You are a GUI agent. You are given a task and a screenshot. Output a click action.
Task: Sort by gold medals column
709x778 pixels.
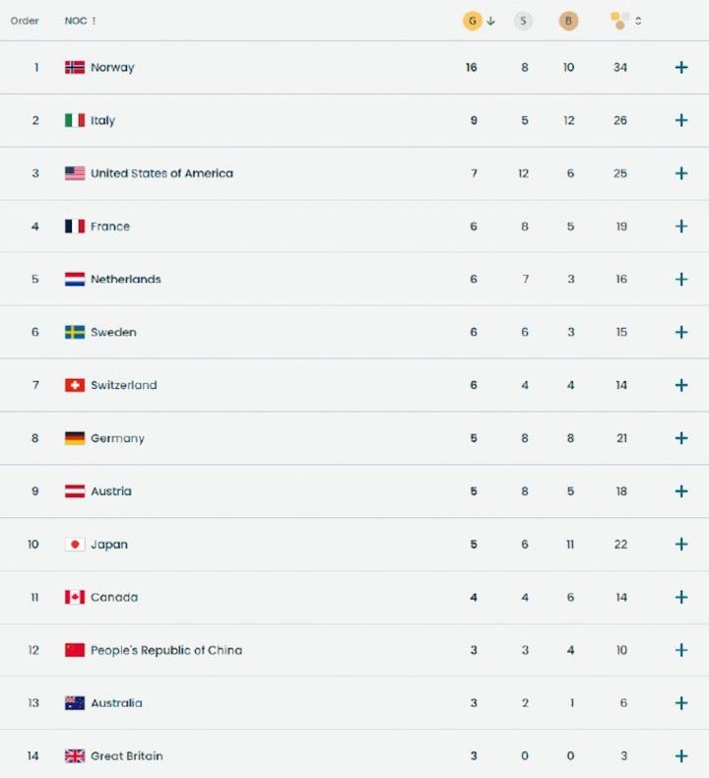[473, 21]
